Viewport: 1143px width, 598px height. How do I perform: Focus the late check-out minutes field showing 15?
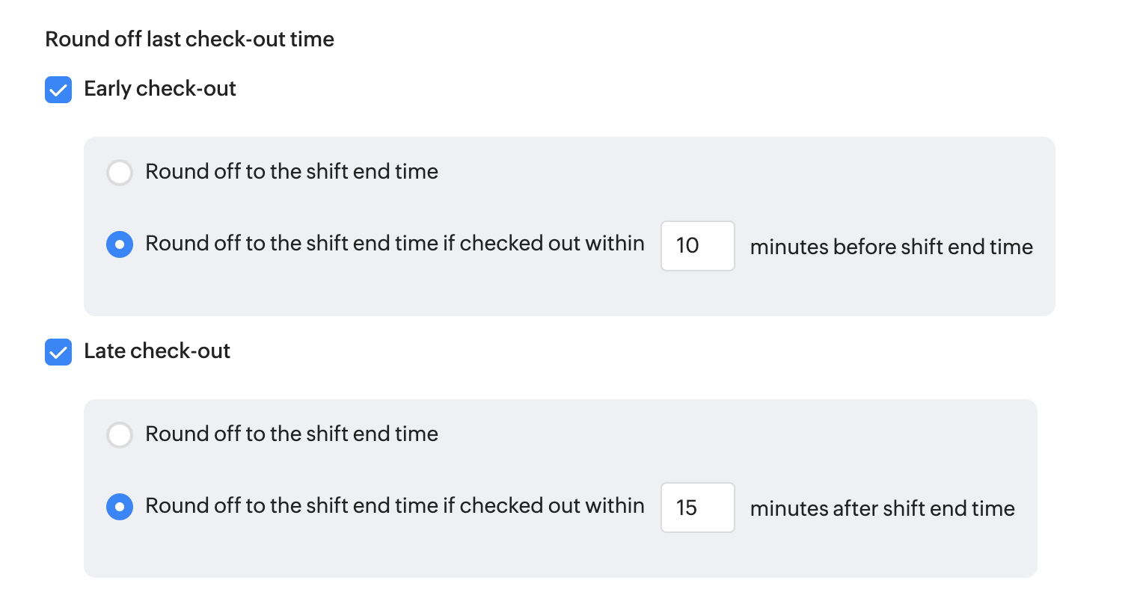(697, 508)
